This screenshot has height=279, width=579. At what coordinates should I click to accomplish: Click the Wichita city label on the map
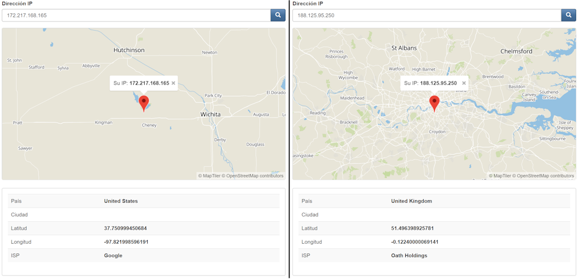point(210,115)
